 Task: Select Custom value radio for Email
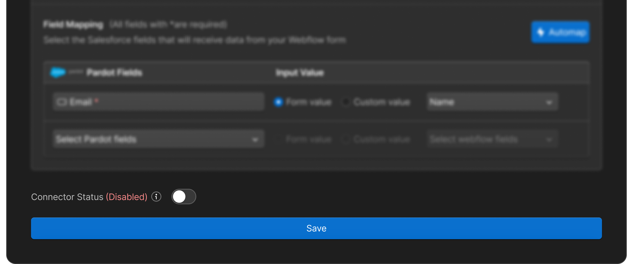[x=346, y=102]
